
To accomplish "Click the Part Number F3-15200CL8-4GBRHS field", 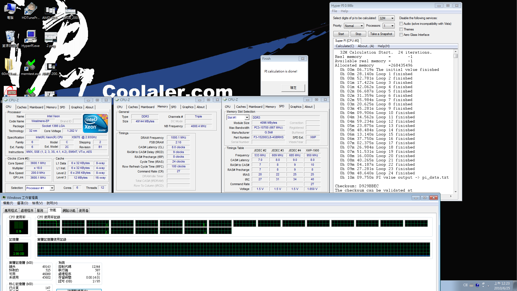I will 268,137.
